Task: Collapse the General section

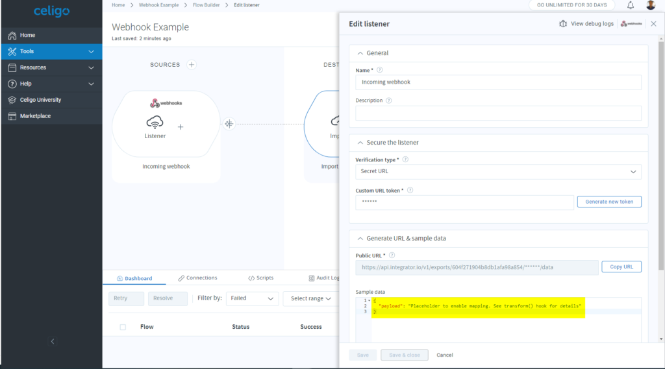Action: coord(360,53)
